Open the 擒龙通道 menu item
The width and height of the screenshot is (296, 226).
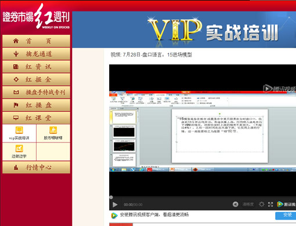(36, 54)
